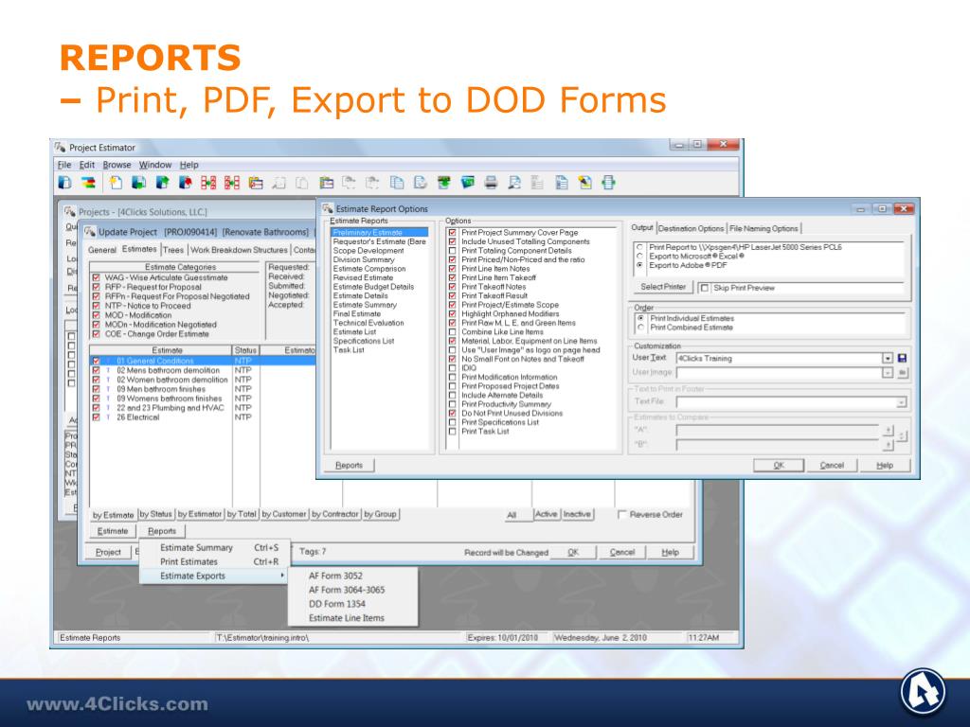The width and height of the screenshot is (970, 727).
Task: Toggle the Reverse Order checkbox
Action: (x=622, y=514)
